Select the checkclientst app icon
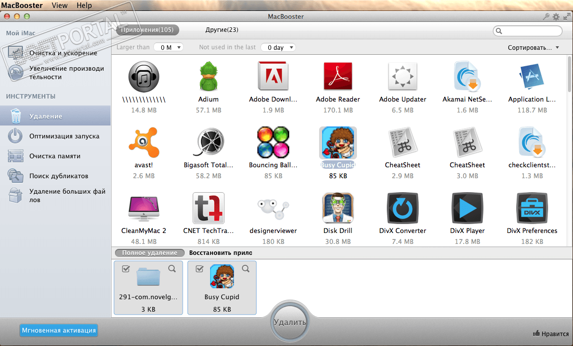Viewport: 573px width, 346px height. (532, 142)
